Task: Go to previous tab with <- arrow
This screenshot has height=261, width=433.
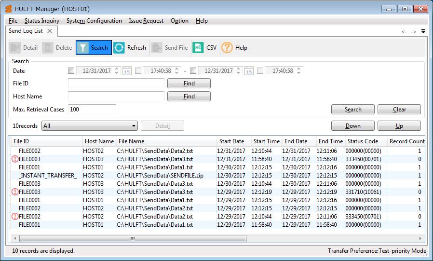Action: point(404,32)
